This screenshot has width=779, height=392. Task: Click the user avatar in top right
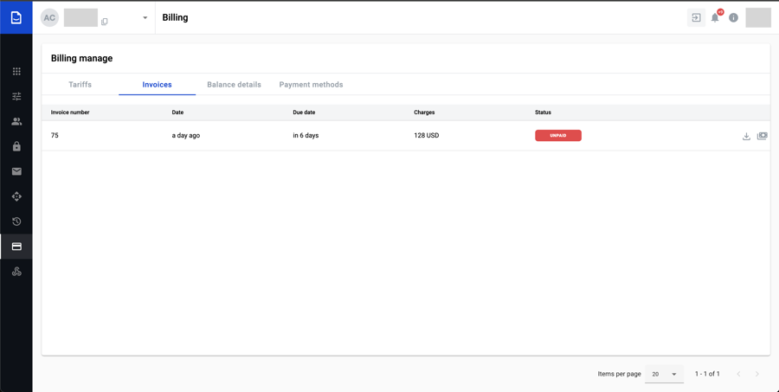pyautogui.click(x=757, y=17)
